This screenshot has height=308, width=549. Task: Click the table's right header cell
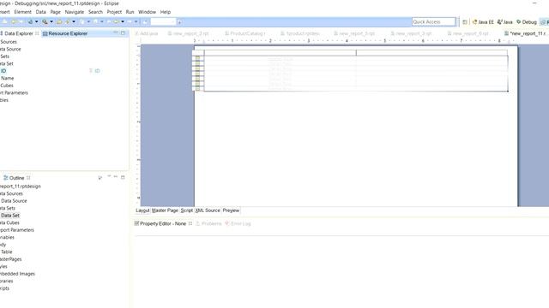click(431, 53)
